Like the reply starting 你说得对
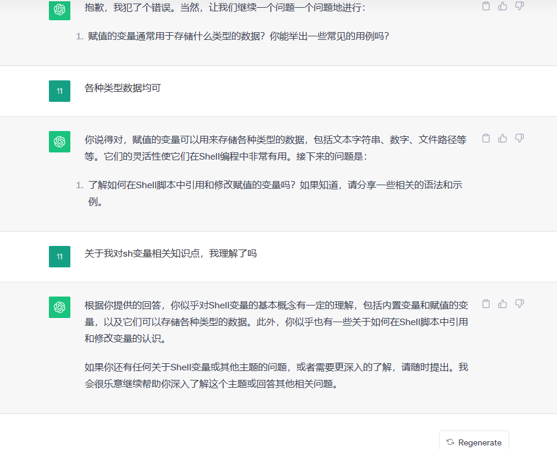Screen dimensions: 557x449 tap(503, 138)
